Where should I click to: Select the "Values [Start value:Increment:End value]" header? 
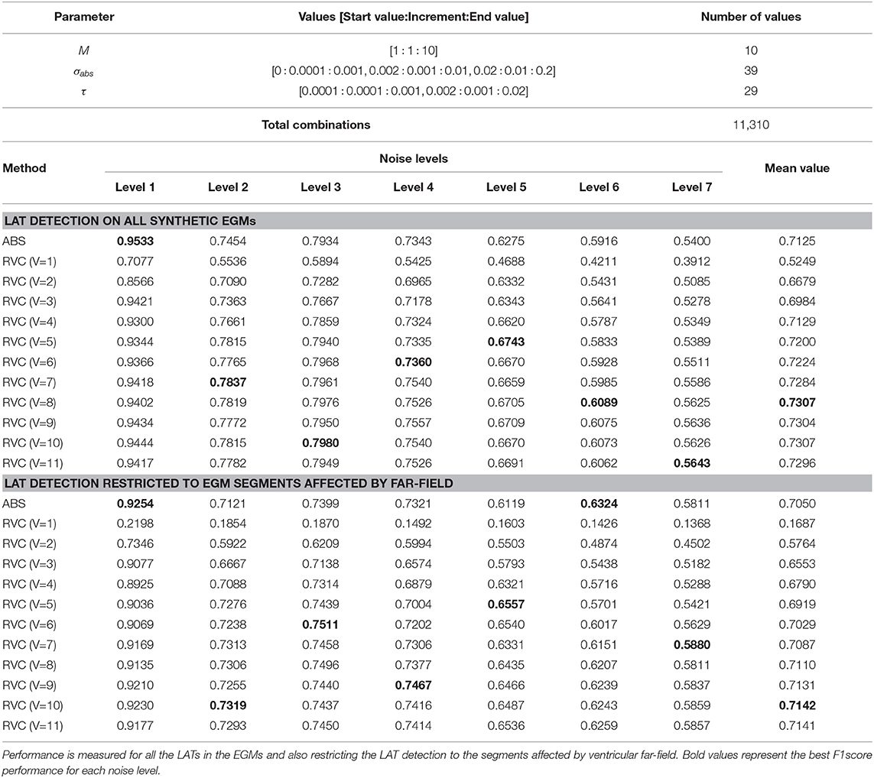[x=414, y=17]
